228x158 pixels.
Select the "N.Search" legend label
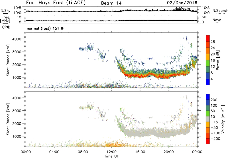pos(220,11)
